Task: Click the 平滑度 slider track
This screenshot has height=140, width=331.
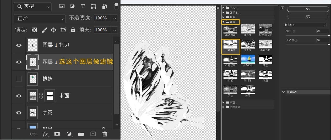Action: (x=307, y=44)
